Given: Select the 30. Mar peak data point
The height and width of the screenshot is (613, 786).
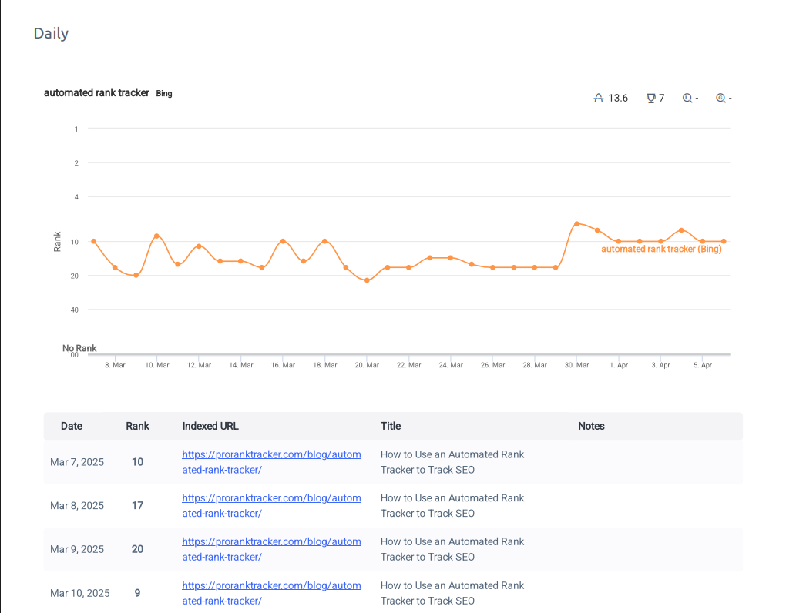Looking at the screenshot, I should tap(576, 224).
